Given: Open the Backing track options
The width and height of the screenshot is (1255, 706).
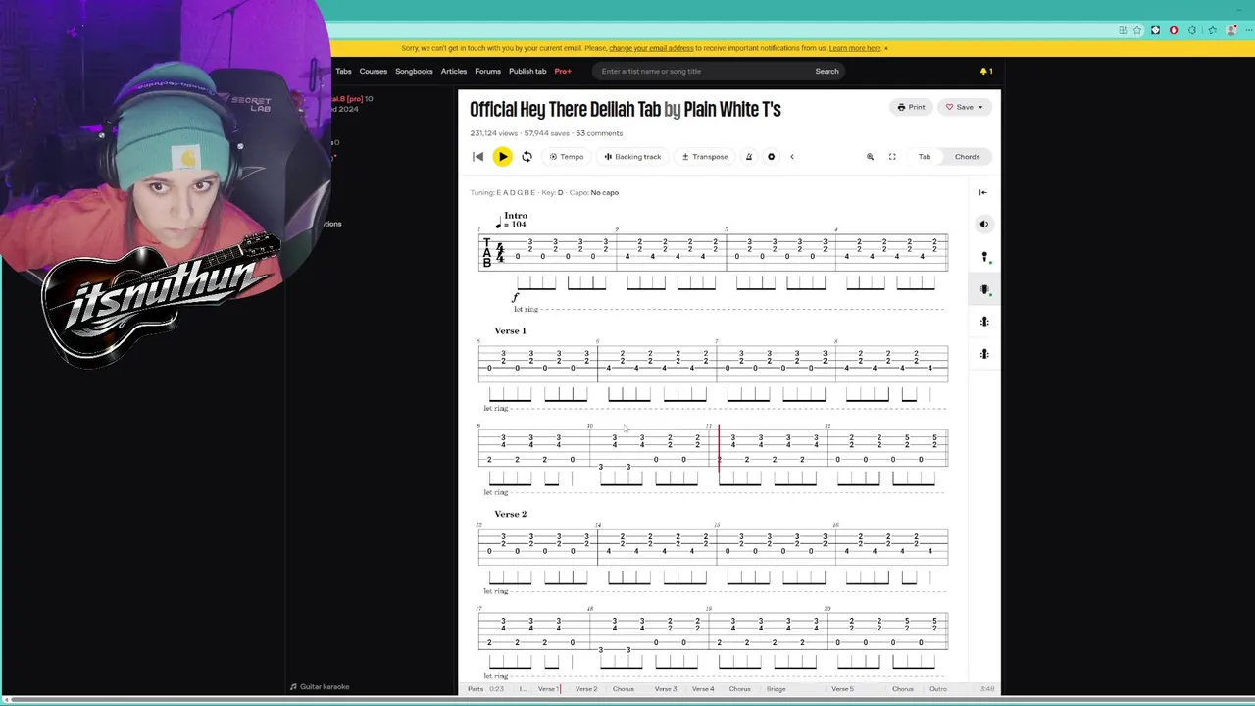Looking at the screenshot, I should click(632, 157).
